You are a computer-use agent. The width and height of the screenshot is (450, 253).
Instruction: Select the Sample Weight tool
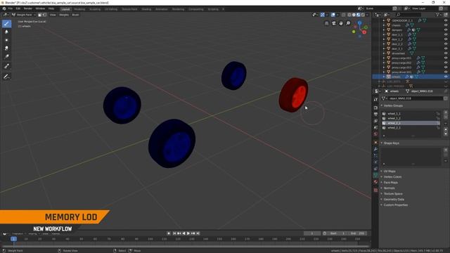click(x=6, y=67)
